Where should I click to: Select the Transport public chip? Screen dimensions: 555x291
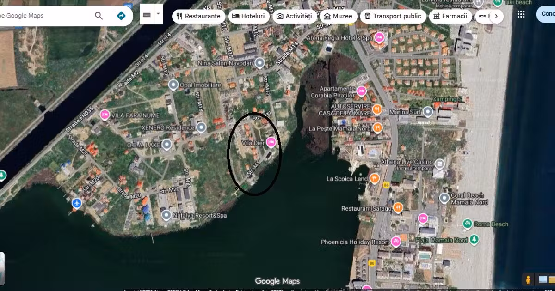pyautogui.click(x=393, y=16)
